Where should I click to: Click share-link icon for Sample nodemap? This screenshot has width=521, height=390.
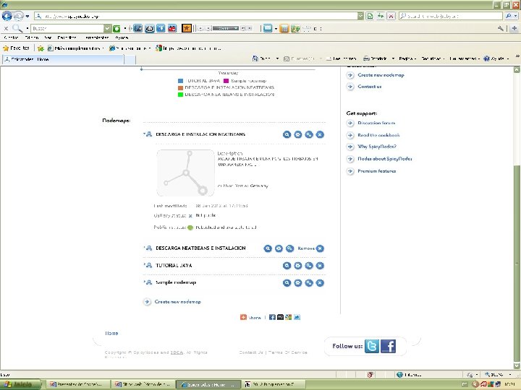click(x=309, y=283)
